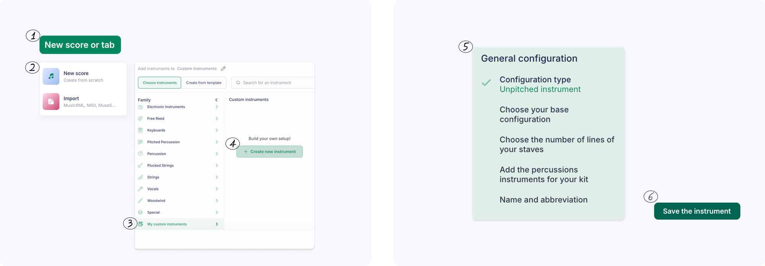765x266 pixels.
Task: Click the New score music note icon
Action: point(51,76)
